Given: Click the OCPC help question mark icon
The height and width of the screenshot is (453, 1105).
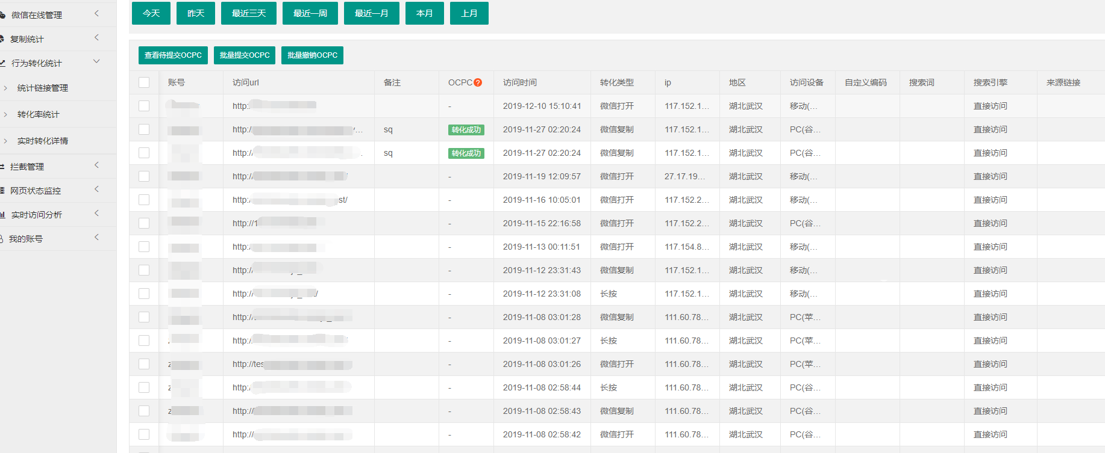Looking at the screenshot, I should pos(478,82).
